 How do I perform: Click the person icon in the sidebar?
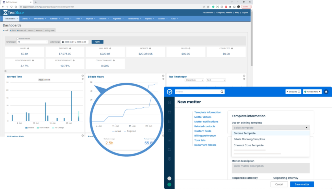click(x=169, y=140)
